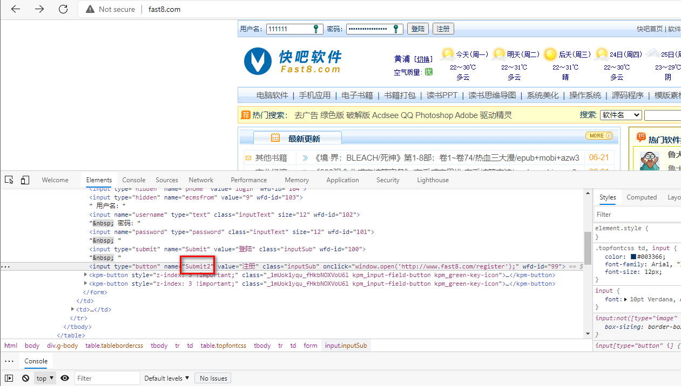Open the Performance tab

click(248, 180)
